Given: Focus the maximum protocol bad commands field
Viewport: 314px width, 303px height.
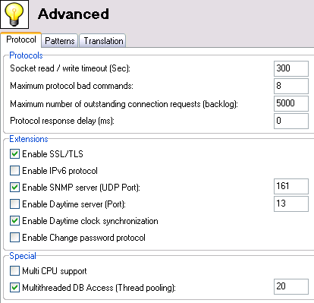Looking at the screenshot, I should (x=291, y=86).
